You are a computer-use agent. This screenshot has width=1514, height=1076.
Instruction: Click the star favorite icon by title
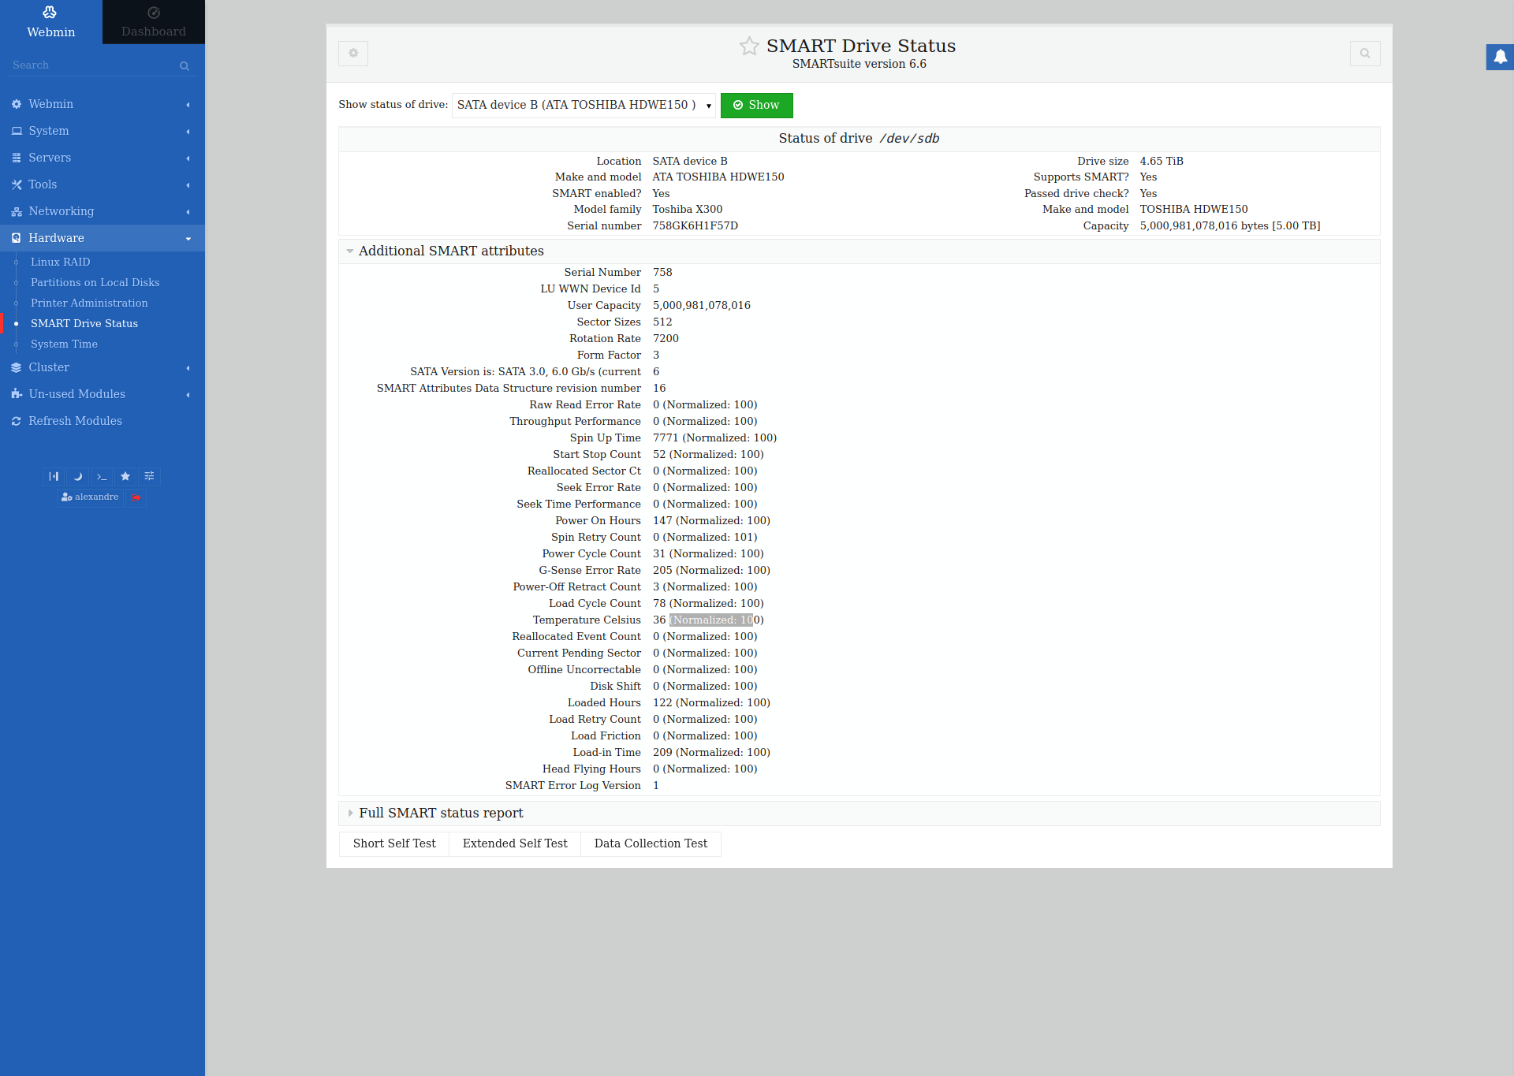[x=748, y=47]
